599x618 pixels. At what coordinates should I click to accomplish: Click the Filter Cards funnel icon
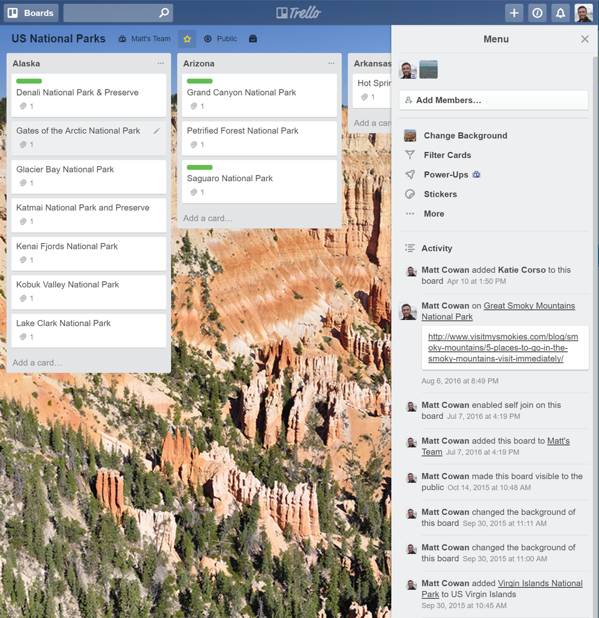pos(410,155)
